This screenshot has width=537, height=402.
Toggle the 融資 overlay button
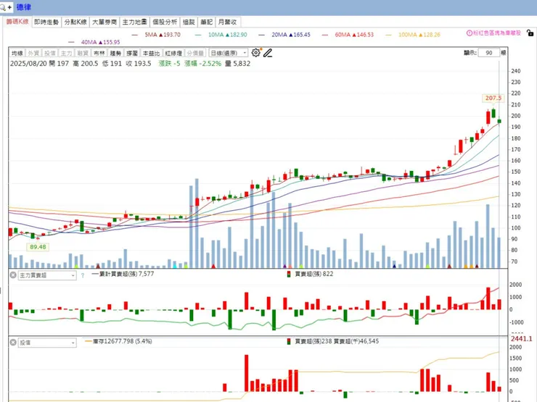83,53
